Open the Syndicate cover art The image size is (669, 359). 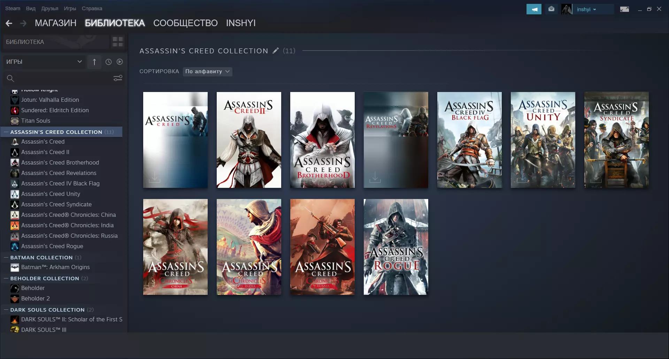coord(616,140)
